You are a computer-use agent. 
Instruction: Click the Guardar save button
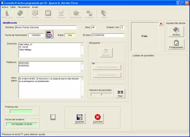tap(80, 118)
